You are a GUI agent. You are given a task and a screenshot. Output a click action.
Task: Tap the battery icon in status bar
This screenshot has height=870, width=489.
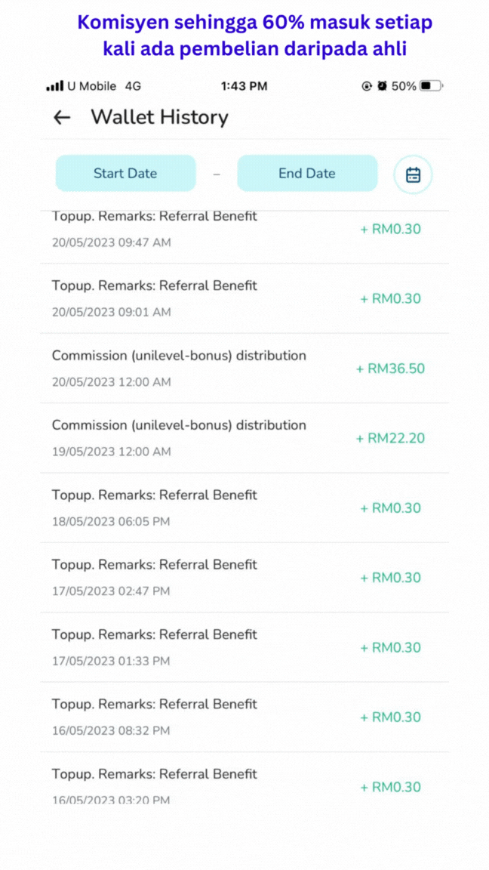coord(431,86)
